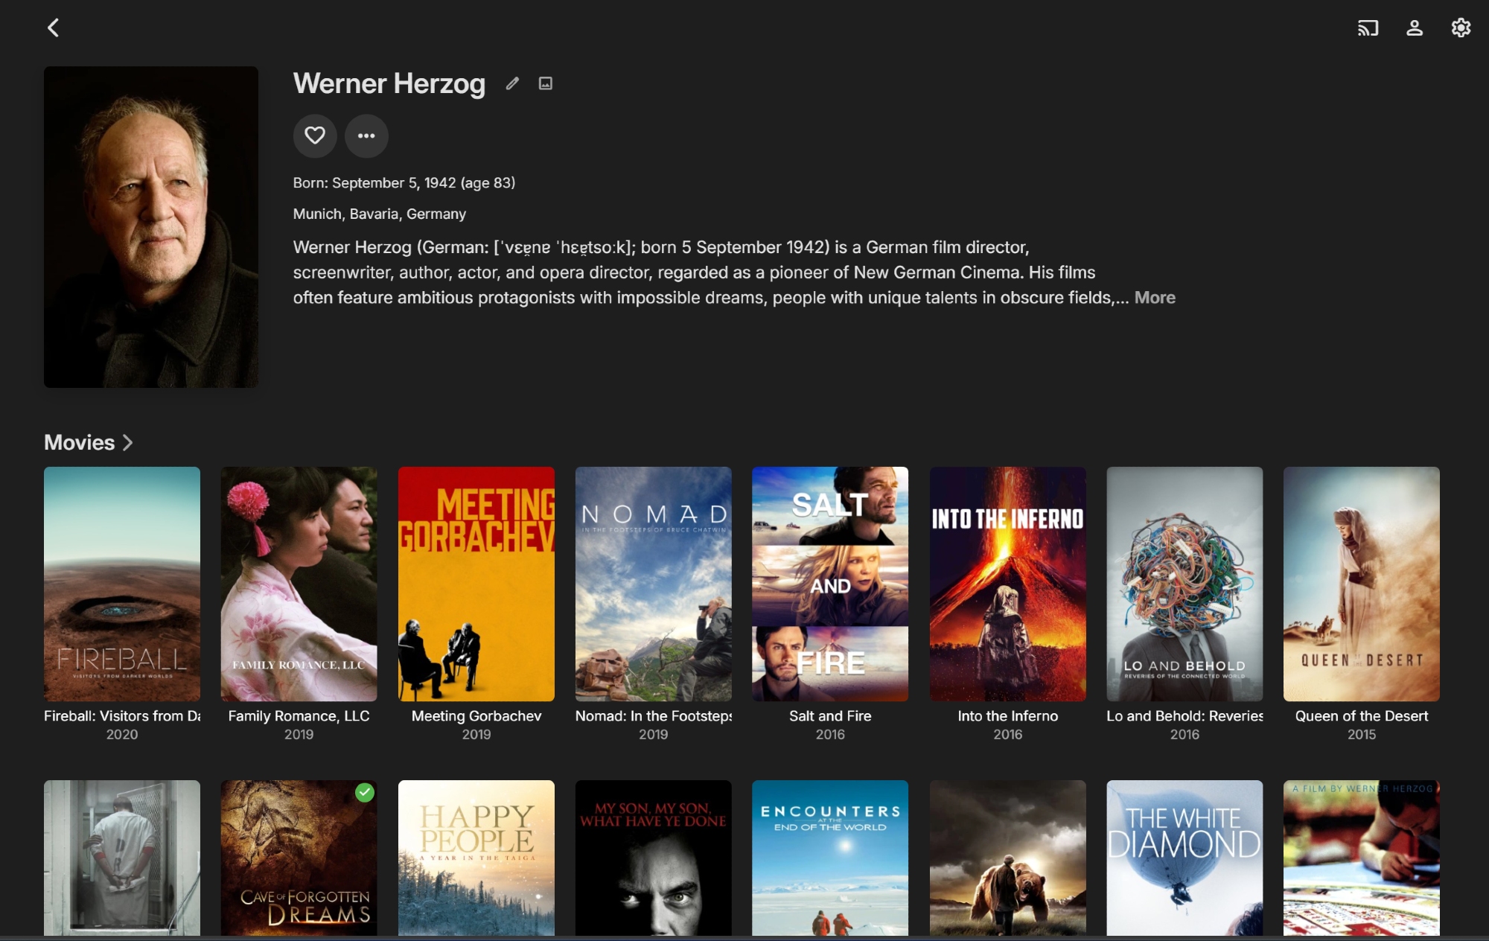Open Family Romance, LLC title link

(x=299, y=715)
